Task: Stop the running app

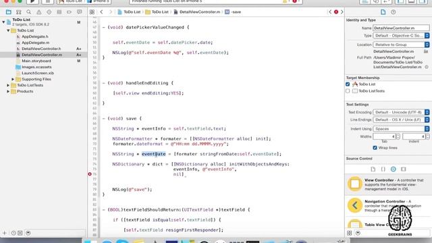Action: [48, 1]
